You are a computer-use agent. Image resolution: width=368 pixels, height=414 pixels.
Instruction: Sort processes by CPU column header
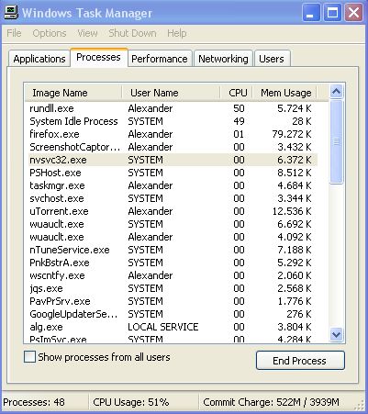point(236,93)
